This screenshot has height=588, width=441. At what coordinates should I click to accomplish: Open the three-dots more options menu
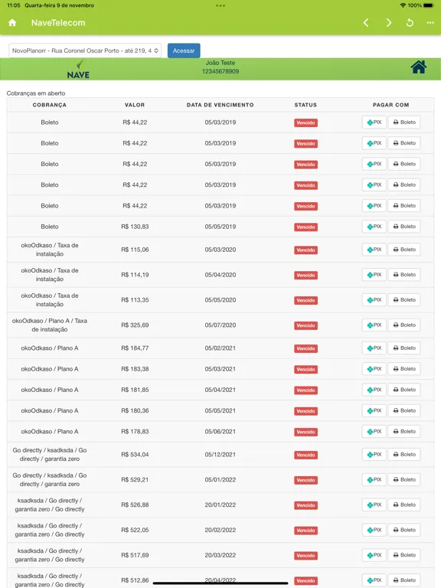(430, 23)
